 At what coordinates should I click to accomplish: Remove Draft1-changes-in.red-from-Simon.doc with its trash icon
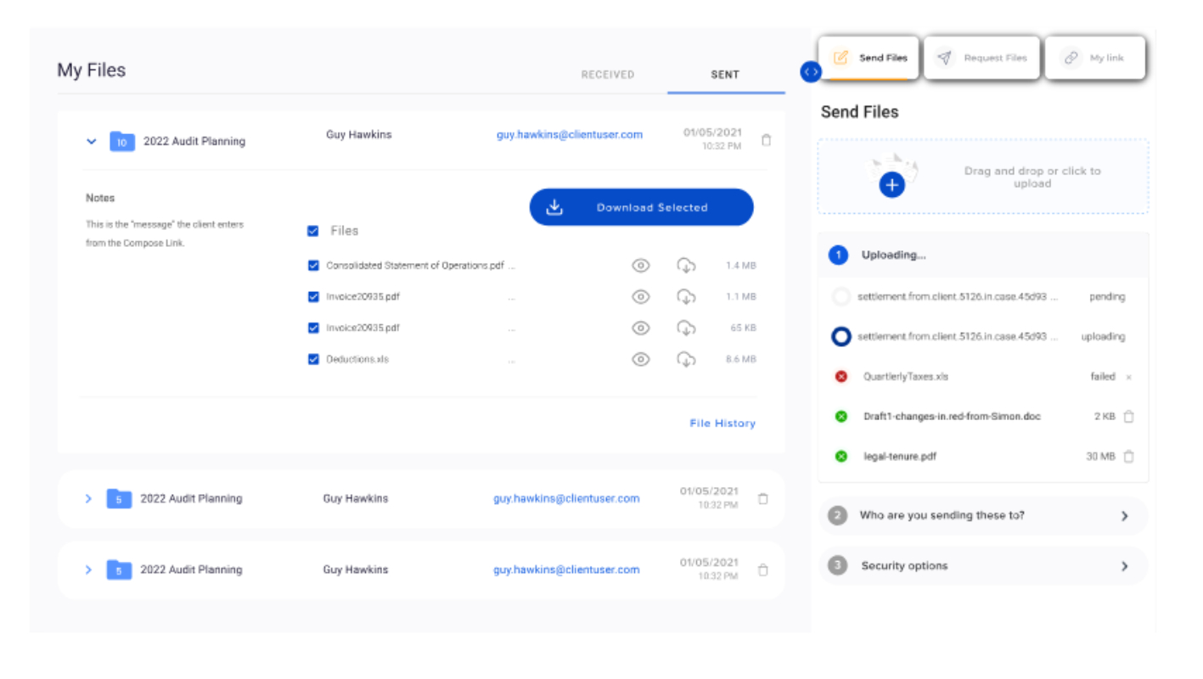(1128, 416)
